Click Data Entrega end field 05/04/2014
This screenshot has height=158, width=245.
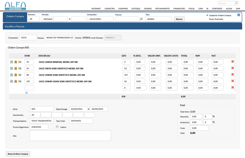point(99,109)
